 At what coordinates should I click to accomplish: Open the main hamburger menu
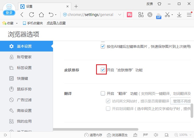[189, 15]
